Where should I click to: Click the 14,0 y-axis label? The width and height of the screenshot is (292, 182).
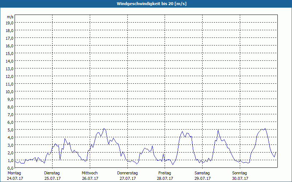pyautogui.click(x=9, y=61)
